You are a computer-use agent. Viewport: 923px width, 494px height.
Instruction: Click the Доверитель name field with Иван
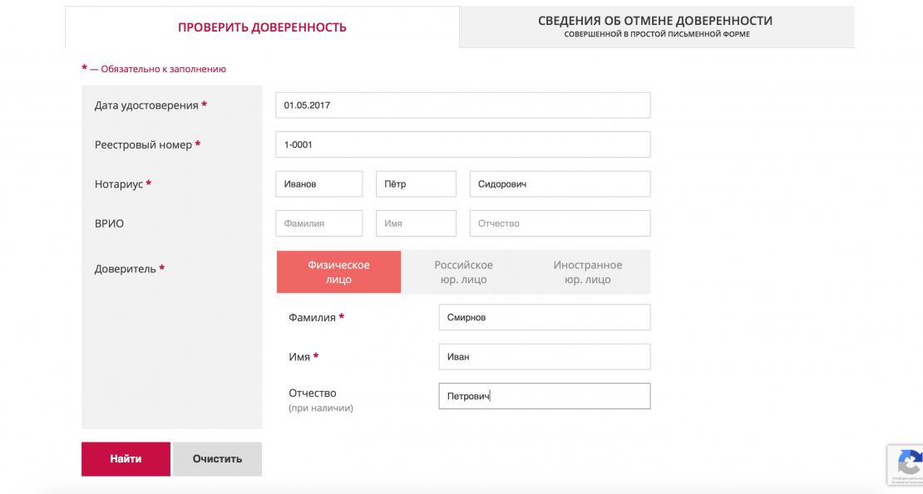(545, 356)
